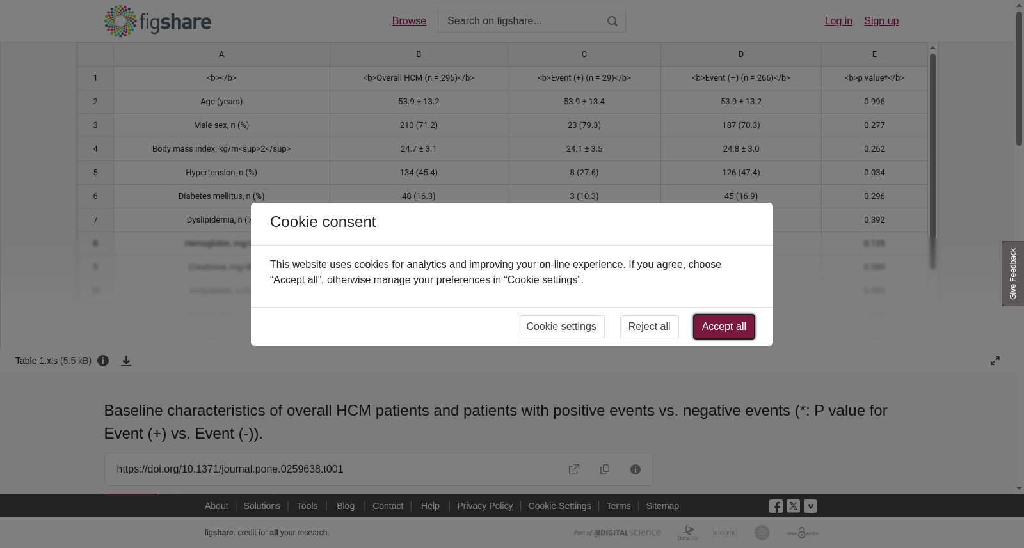The width and height of the screenshot is (1024, 548).
Task: Select column C header
Action: point(584,54)
